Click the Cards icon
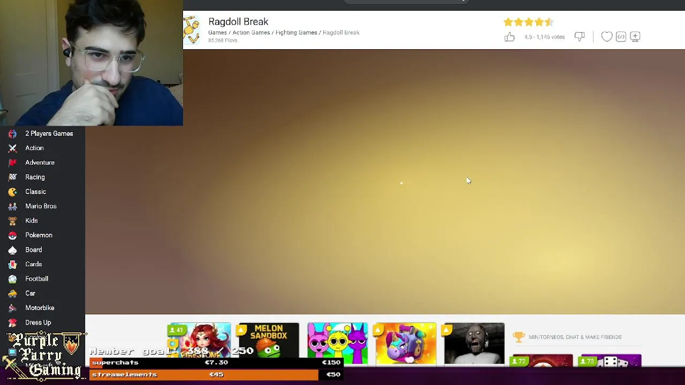The height and width of the screenshot is (385, 685). 12,264
